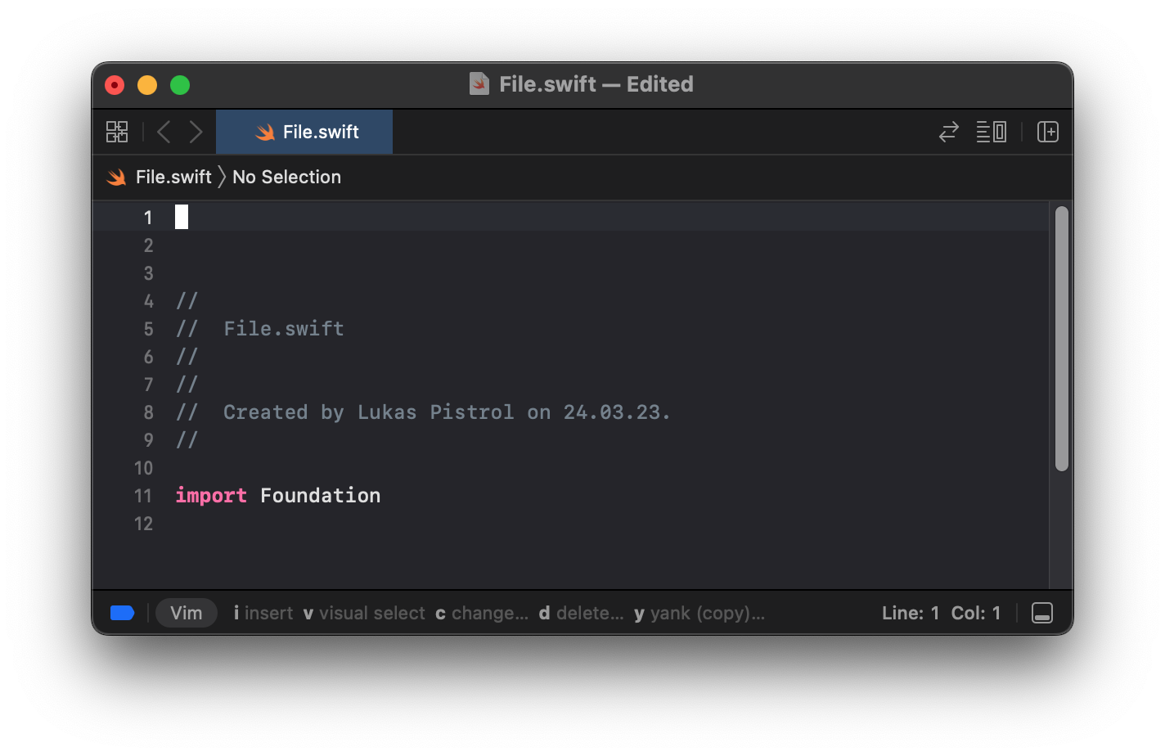This screenshot has height=756, width=1165.
Task: Click the Vim mode pill indicator
Action: click(186, 613)
